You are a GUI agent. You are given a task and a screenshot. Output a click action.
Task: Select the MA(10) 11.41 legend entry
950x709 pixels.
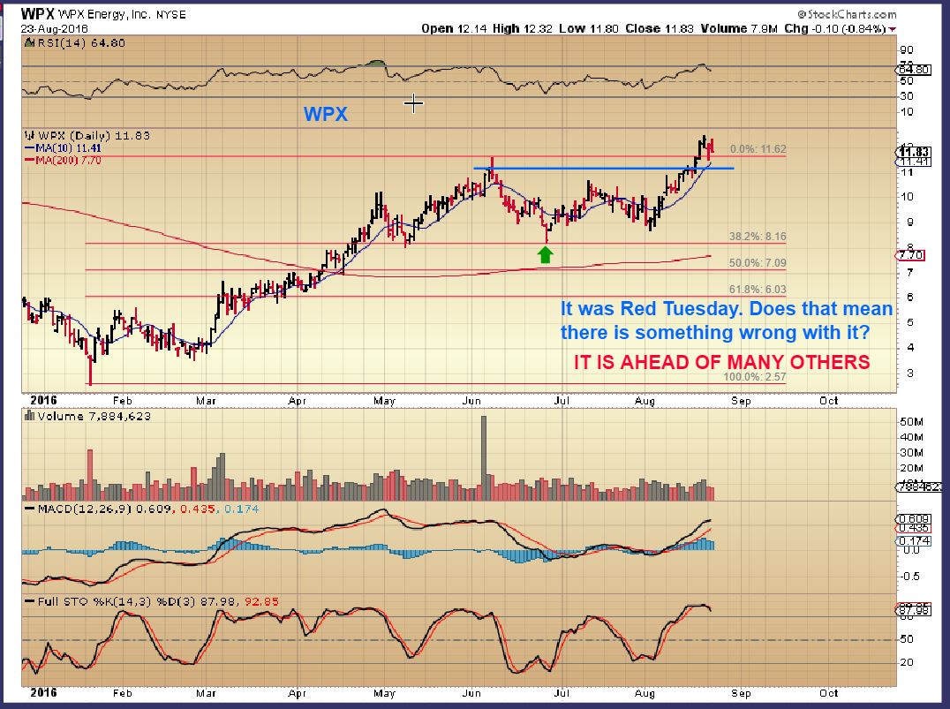pyautogui.click(x=63, y=148)
